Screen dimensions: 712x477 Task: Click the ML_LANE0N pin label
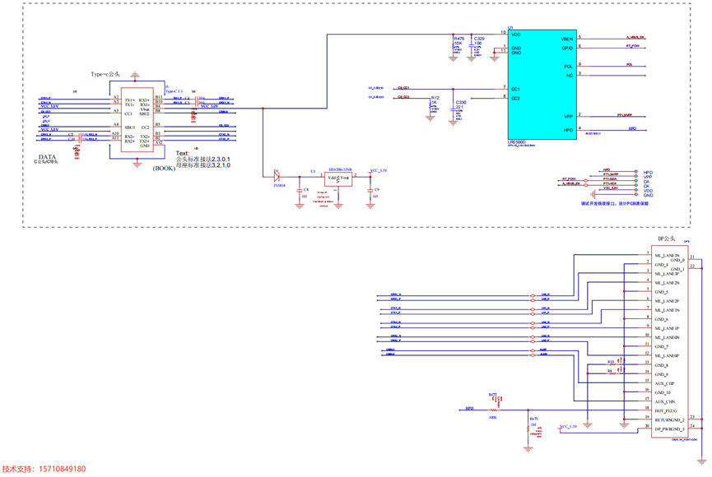(x=667, y=338)
